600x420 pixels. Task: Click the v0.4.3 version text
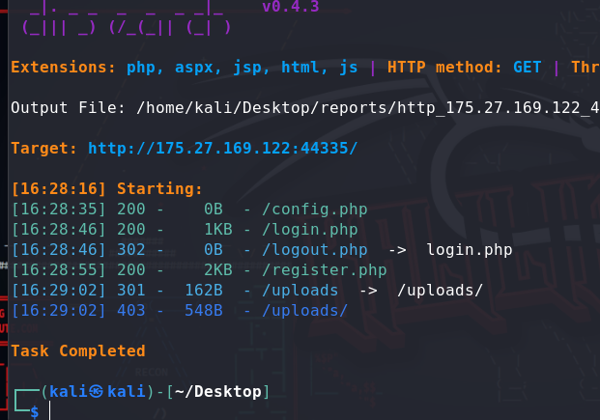(290, 8)
